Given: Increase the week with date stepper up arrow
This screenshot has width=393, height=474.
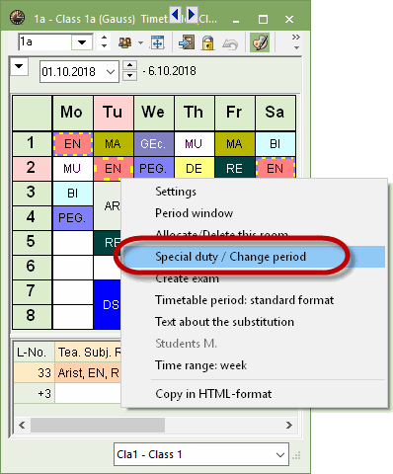Looking at the screenshot, I should coord(130,65).
